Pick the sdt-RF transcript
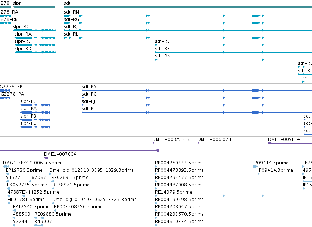The height and width of the screenshot is (227, 312). tap(162, 49)
